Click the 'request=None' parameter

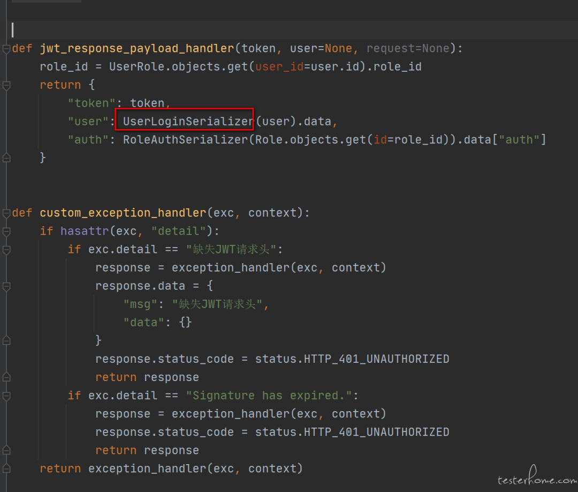[408, 49]
